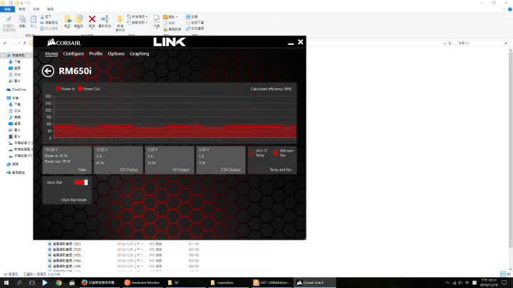Expand the Easy access dropdown in ribbon

[x=147, y=23]
